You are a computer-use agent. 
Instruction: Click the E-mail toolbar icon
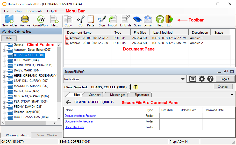click(x=148, y=21)
